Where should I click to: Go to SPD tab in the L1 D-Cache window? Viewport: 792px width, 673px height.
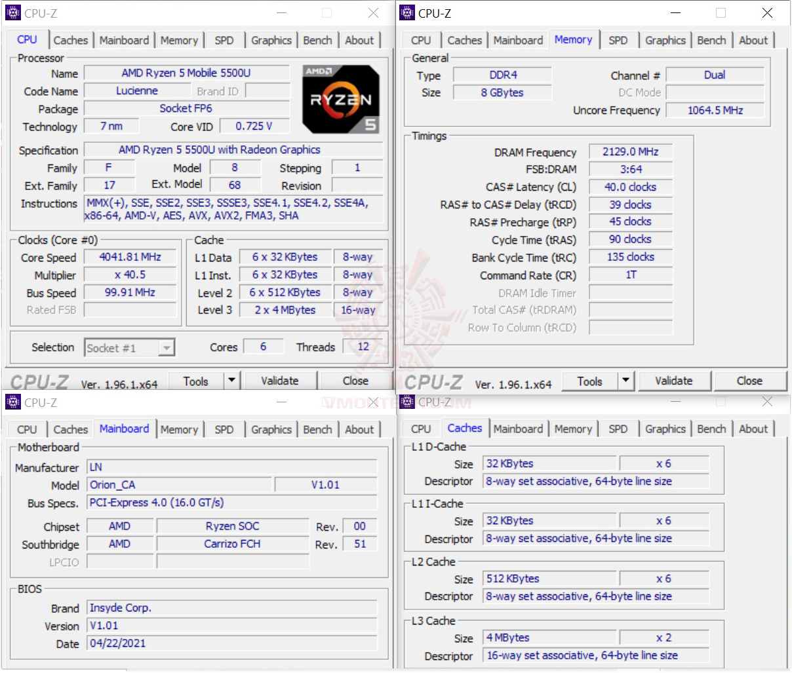(x=618, y=429)
